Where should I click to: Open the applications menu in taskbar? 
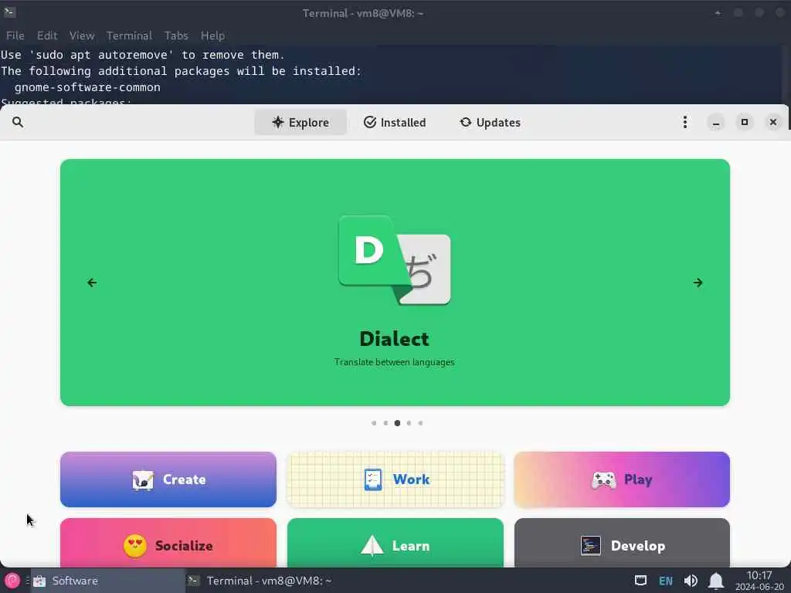(12, 581)
